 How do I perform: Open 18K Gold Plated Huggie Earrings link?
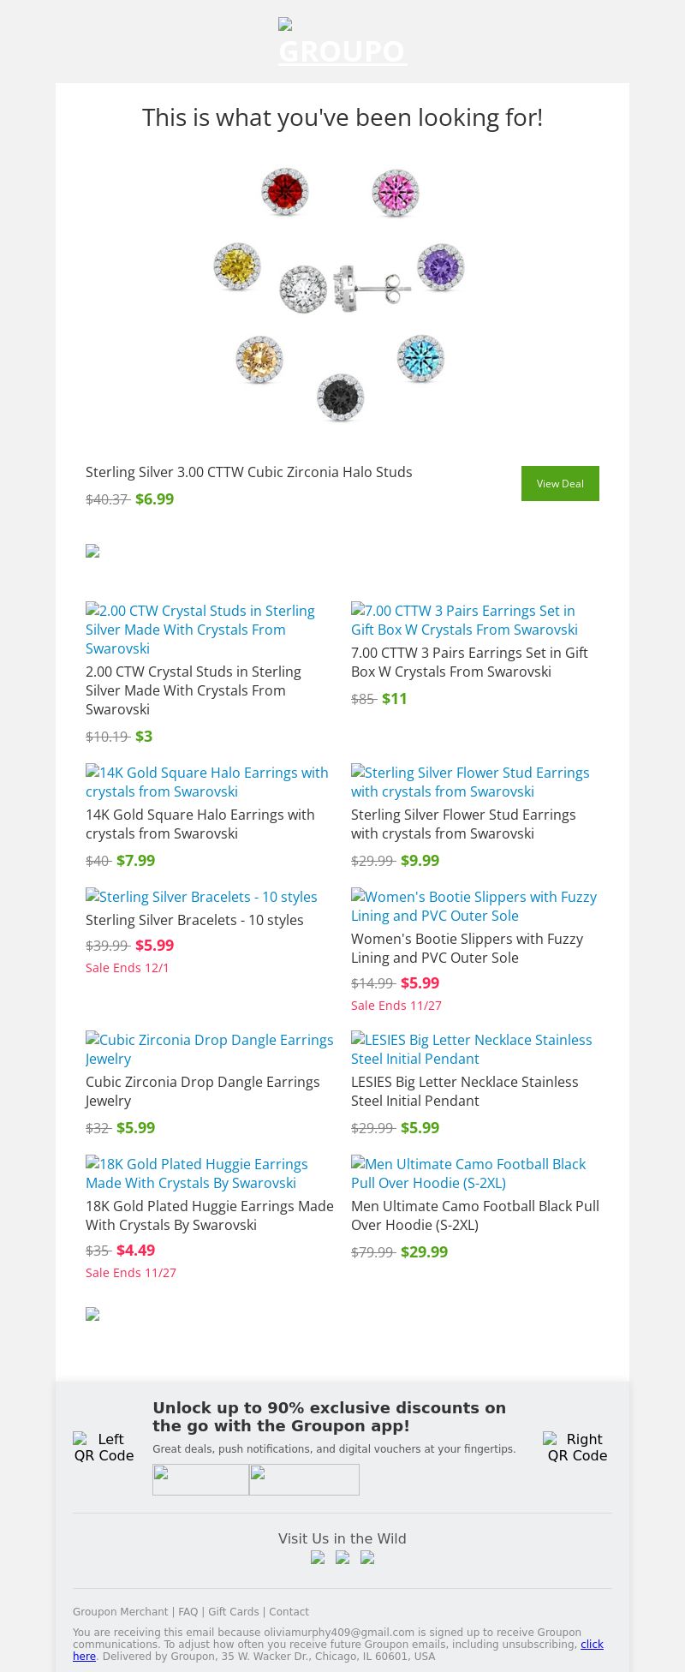[x=196, y=1173]
